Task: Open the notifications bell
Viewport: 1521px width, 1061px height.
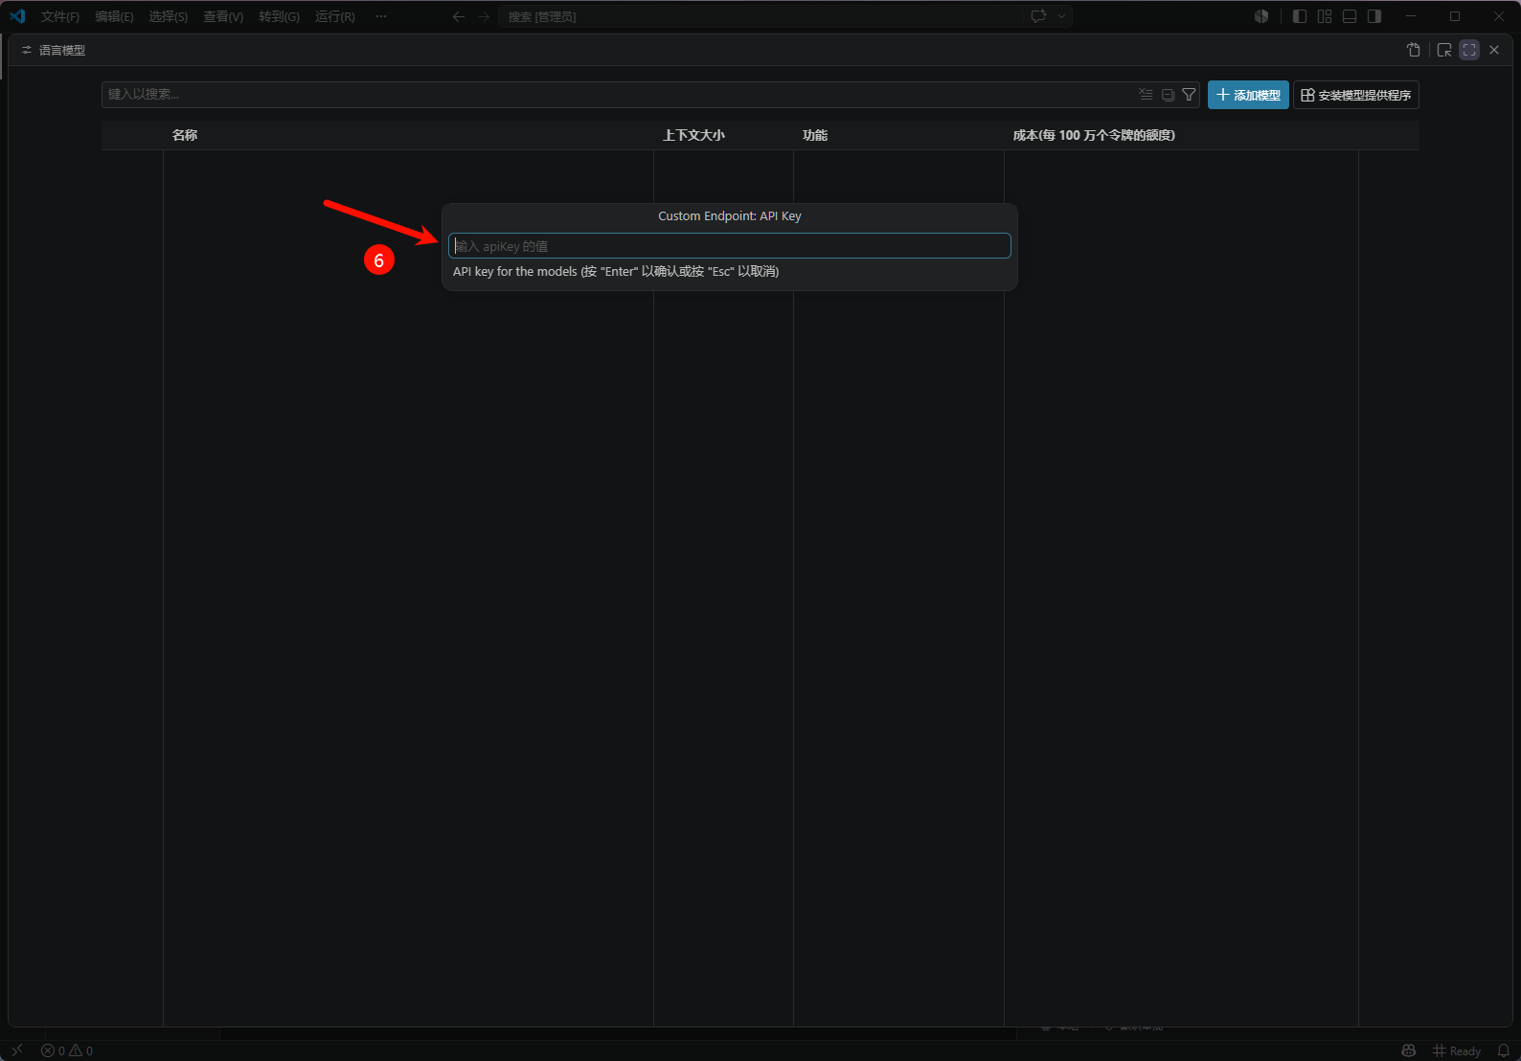Action: 1503,1050
